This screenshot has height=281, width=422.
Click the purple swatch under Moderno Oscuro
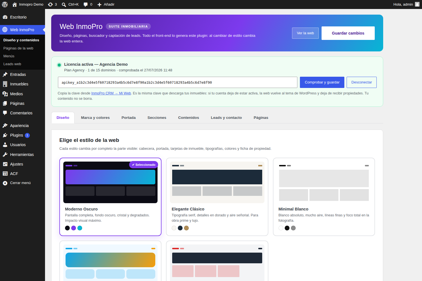73,228
